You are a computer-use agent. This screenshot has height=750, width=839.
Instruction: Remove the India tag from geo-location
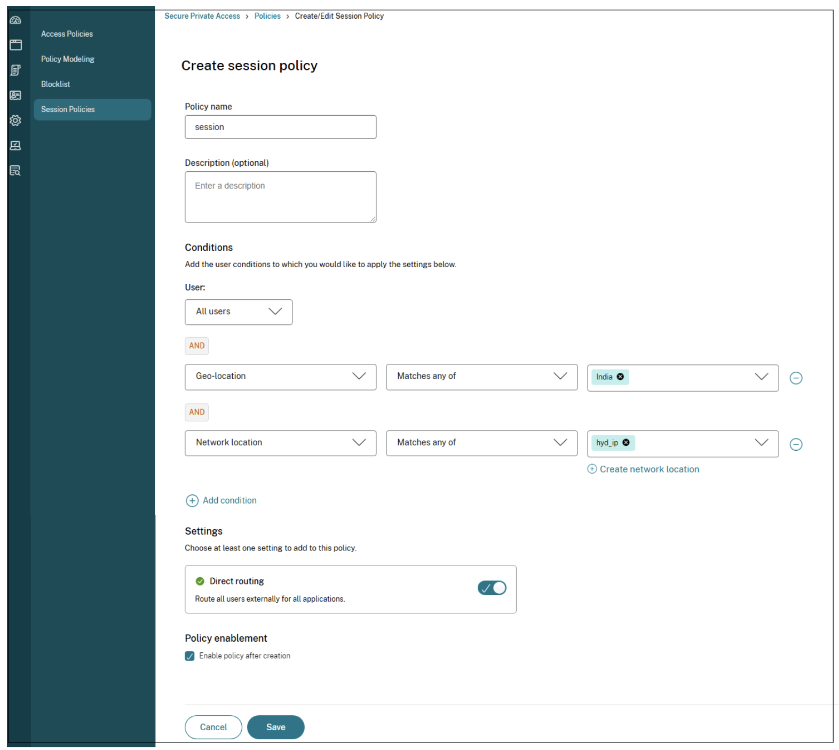click(620, 377)
